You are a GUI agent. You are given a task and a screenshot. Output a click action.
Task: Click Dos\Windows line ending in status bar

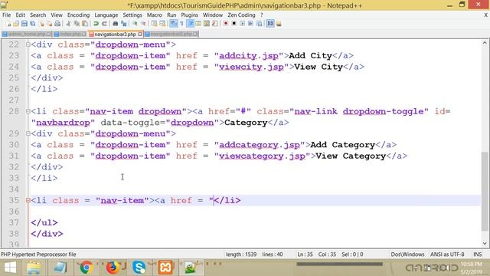(x=407, y=255)
